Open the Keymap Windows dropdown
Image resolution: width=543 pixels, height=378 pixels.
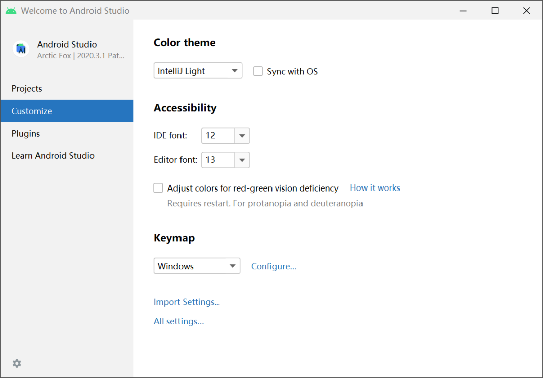pos(197,266)
